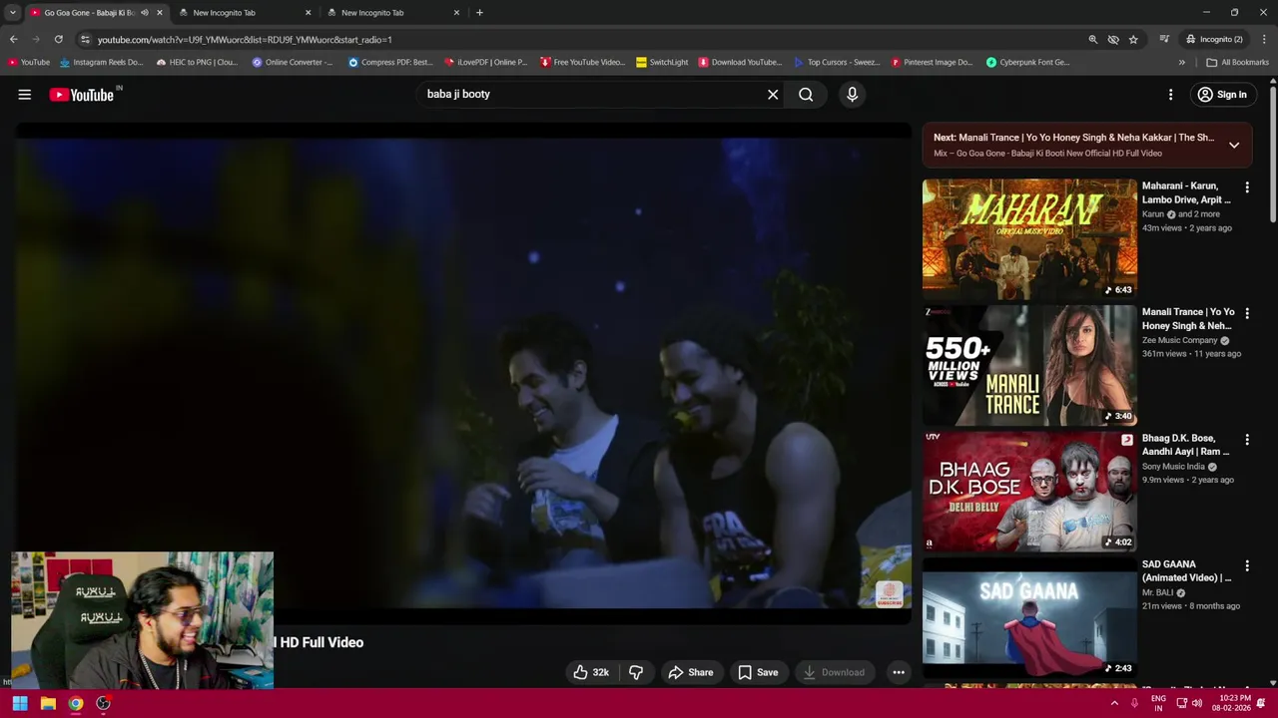Viewport: 1278px width, 718px height.
Task: Play the Bhaag D.K. Bose thumbnail
Action: [x=1029, y=492]
